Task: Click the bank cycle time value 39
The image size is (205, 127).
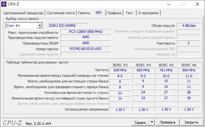Action: coord(189,98)
